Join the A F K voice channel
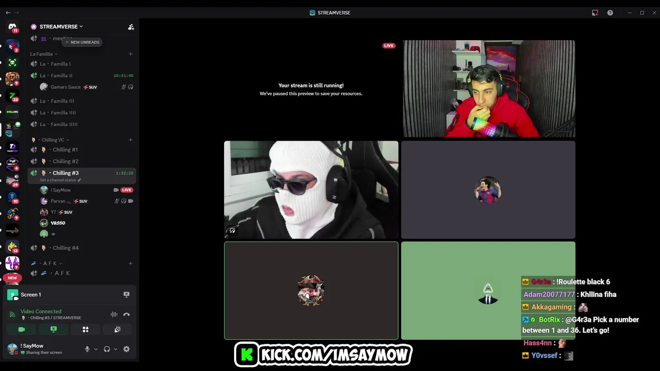 pos(81,273)
